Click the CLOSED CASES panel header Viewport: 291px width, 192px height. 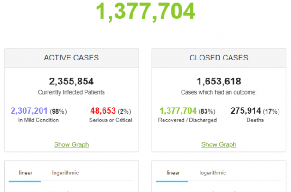(x=218, y=58)
